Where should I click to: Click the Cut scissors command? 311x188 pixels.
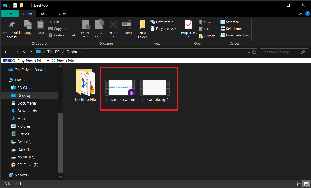point(54,22)
